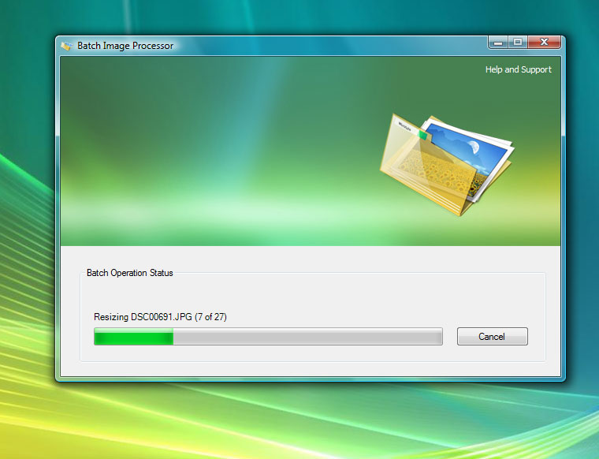
Task: Click the "(7 of 27)" file counter
Action: tap(210, 317)
